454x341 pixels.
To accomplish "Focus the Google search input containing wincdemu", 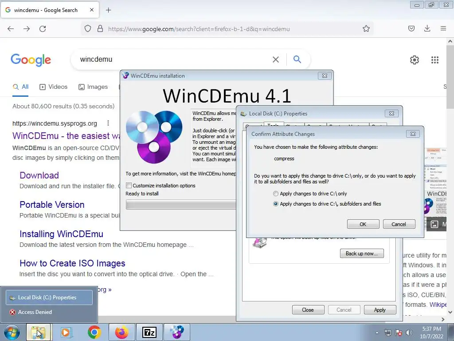I will click(x=174, y=59).
